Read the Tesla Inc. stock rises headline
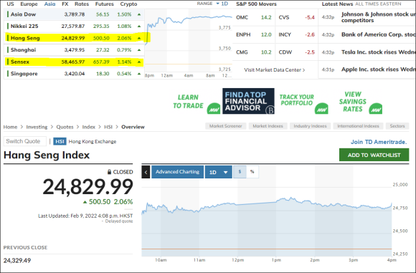The height and width of the screenshot is (273, 416). click(x=378, y=52)
